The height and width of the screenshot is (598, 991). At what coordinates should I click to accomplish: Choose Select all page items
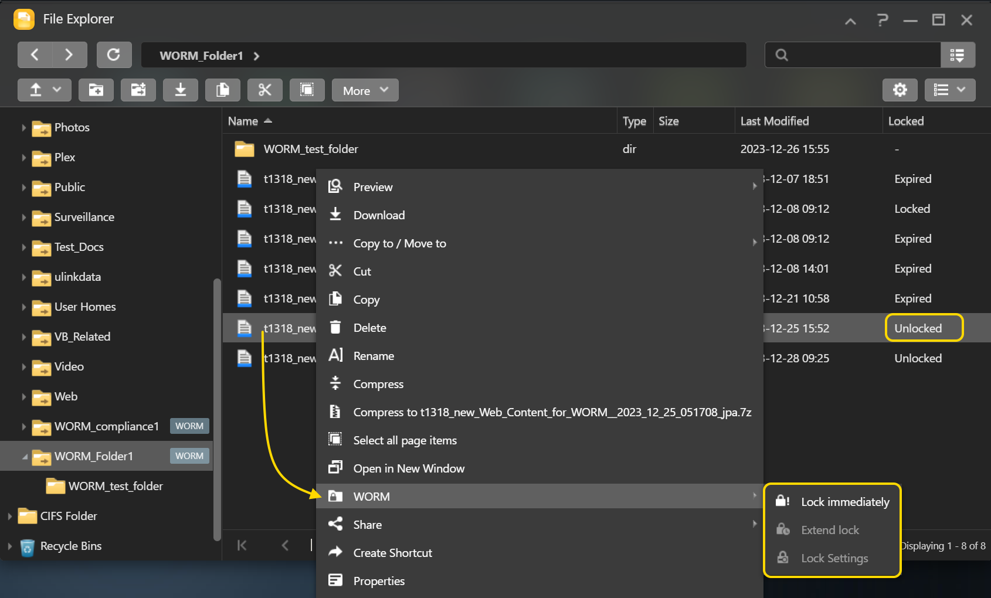pyautogui.click(x=539, y=440)
